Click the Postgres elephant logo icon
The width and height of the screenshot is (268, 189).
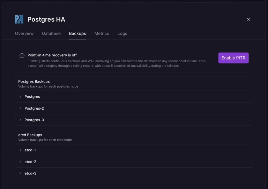click(19, 19)
